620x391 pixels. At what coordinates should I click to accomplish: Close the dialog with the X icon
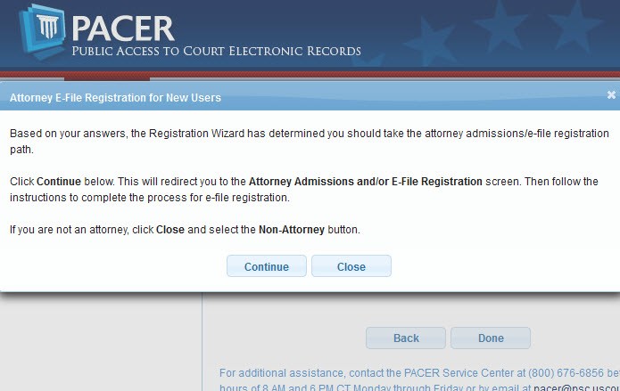(611, 95)
